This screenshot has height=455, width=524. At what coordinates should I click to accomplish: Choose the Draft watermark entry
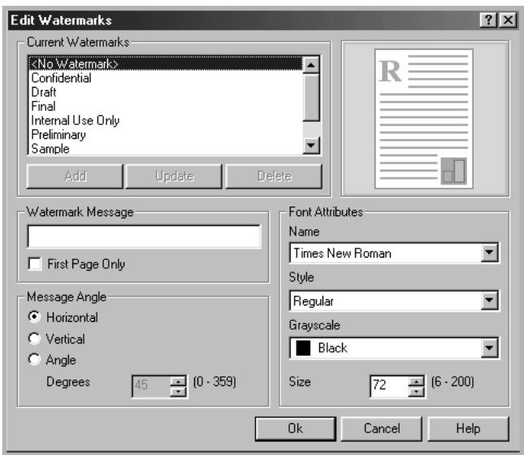[x=166, y=92]
